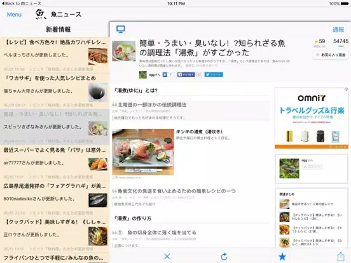This screenshot has height=263, width=351.
Task: Click the omni7 travel goods advertisement
Action: [x=312, y=118]
